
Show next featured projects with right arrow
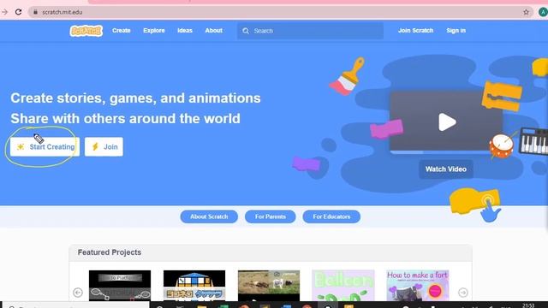[463, 293]
